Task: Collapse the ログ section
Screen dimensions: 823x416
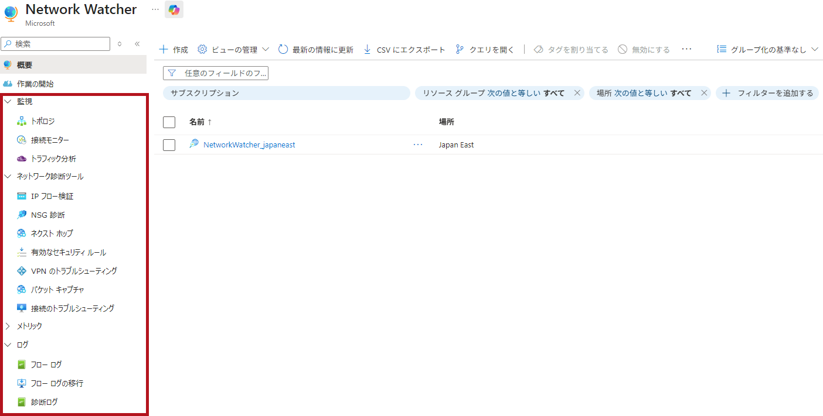Action: [x=8, y=345]
